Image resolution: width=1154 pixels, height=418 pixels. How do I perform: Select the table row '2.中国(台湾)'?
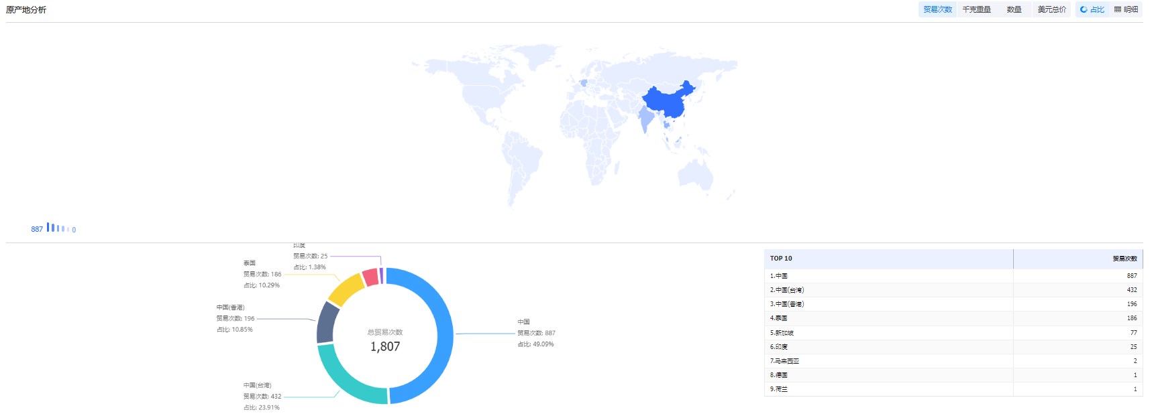953,290
